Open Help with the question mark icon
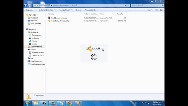Image resolution: width=188 pixels, height=106 pixels. pyautogui.click(x=161, y=10)
